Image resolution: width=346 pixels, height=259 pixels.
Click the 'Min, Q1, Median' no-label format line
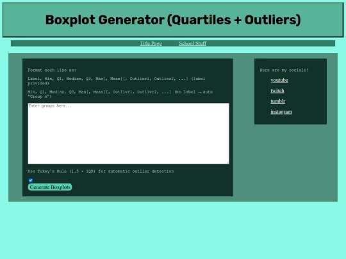click(x=120, y=94)
